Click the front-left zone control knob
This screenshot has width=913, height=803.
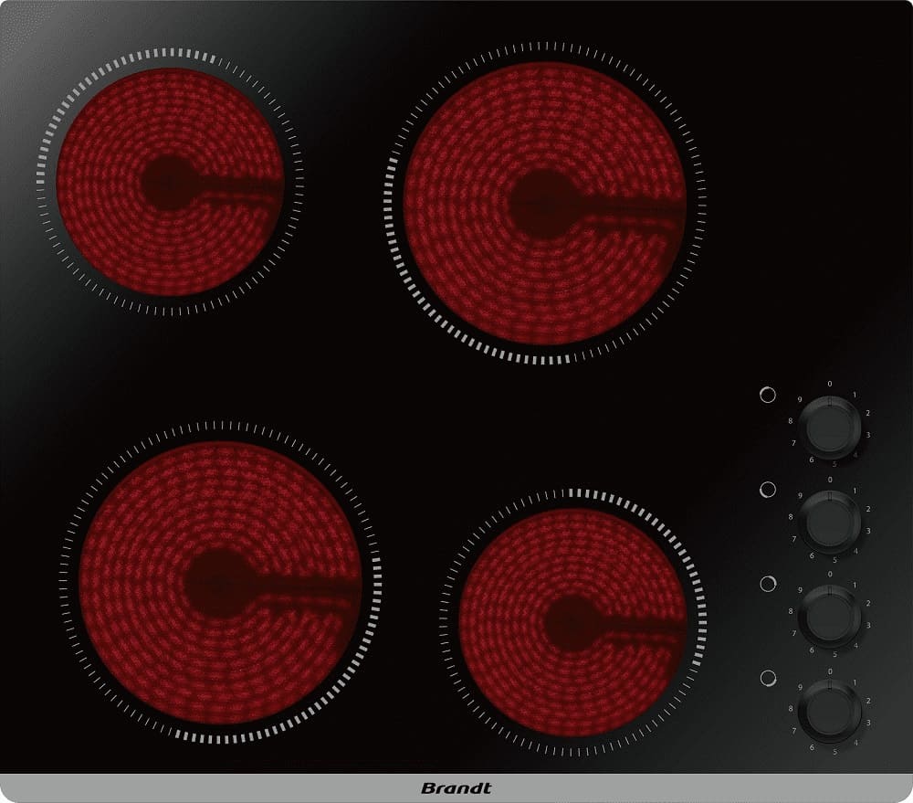click(x=830, y=523)
